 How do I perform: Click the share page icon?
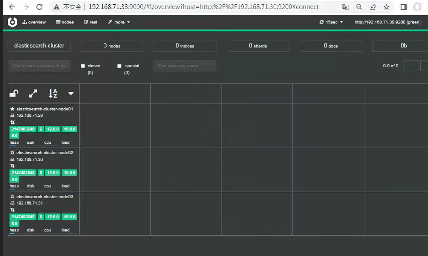(373, 7)
